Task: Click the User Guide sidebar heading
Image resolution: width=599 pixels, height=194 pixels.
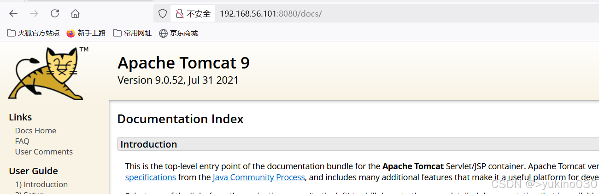Action: pos(33,171)
